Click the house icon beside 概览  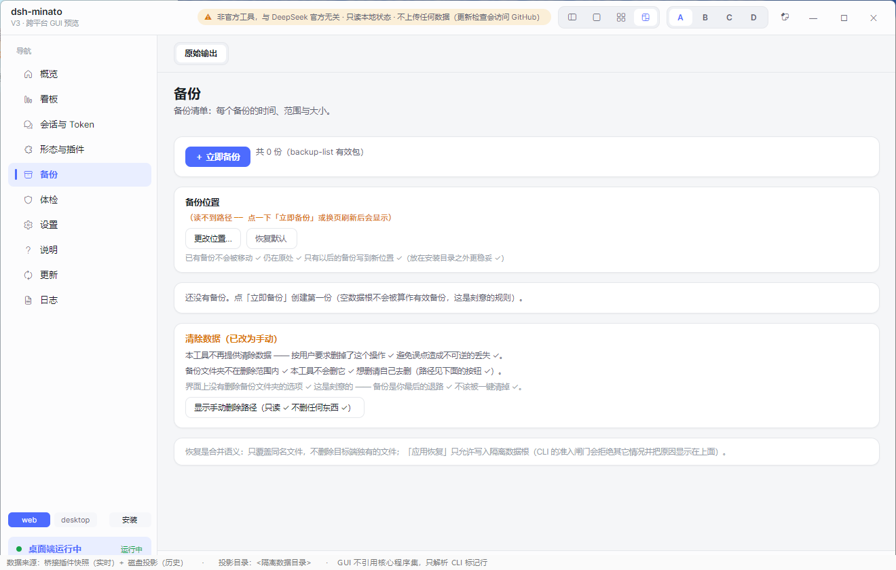pos(29,74)
